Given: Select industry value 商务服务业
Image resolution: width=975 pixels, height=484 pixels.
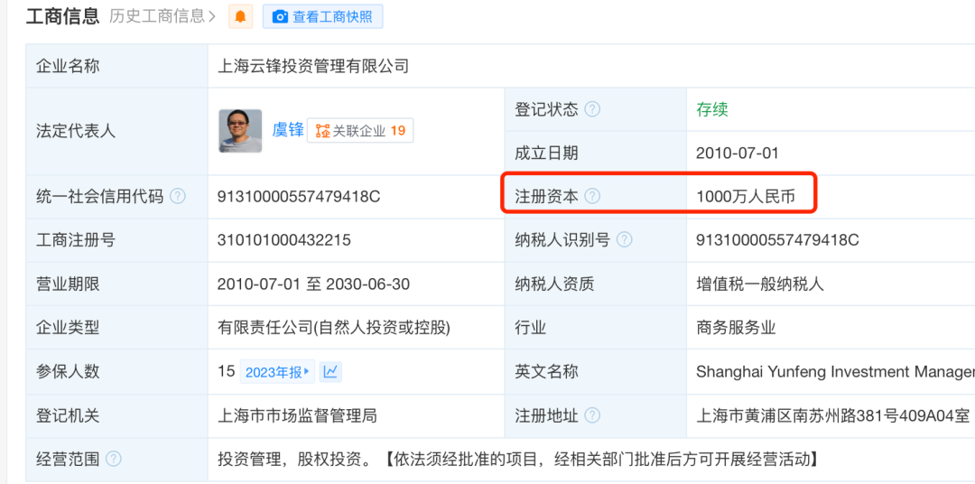Looking at the screenshot, I should (737, 328).
